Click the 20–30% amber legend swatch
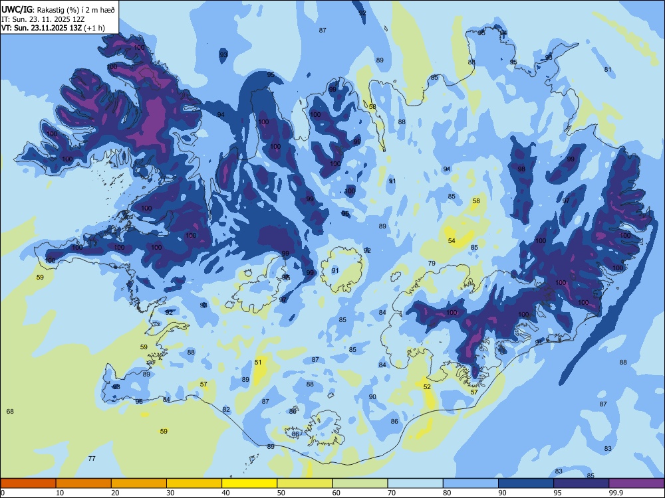The height and width of the screenshot is (498, 665). (139, 483)
